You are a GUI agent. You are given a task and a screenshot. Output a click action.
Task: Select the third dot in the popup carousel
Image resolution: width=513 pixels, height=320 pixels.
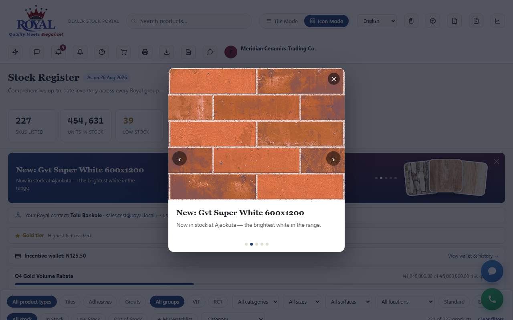tap(256, 244)
